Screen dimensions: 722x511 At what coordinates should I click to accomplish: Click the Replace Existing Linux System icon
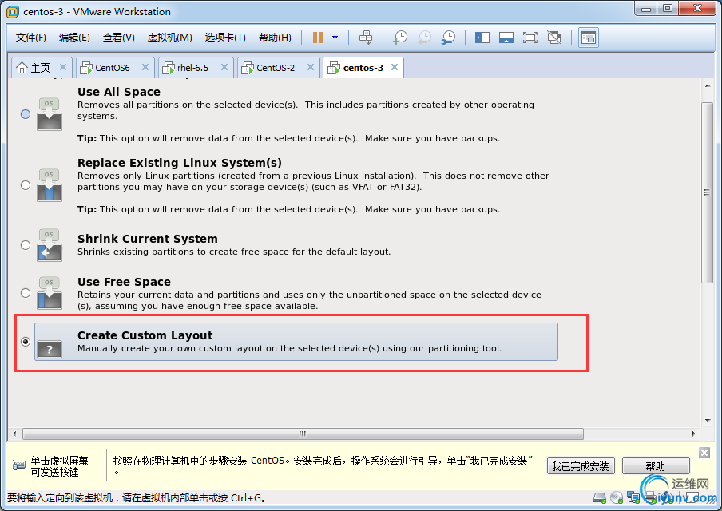click(50, 185)
